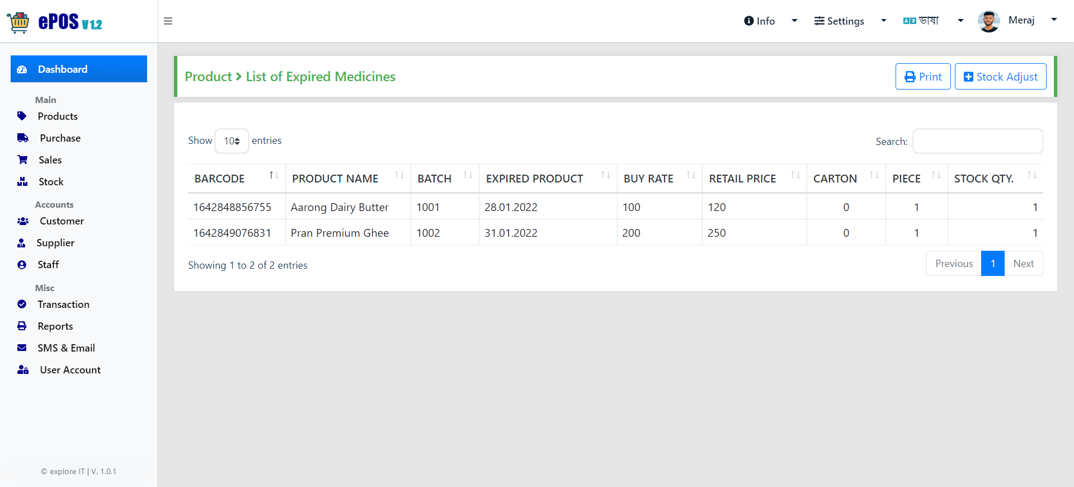Open Purchase using its truck icon

point(23,138)
